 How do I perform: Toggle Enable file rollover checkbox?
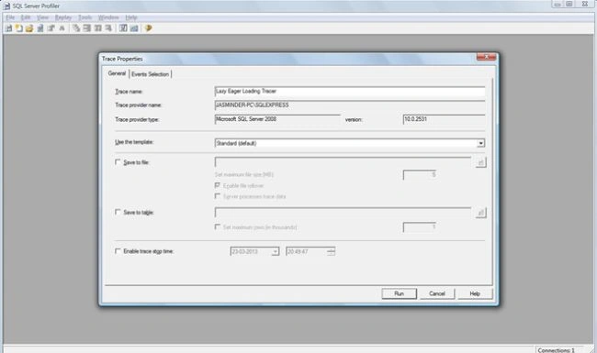point(218,185)
